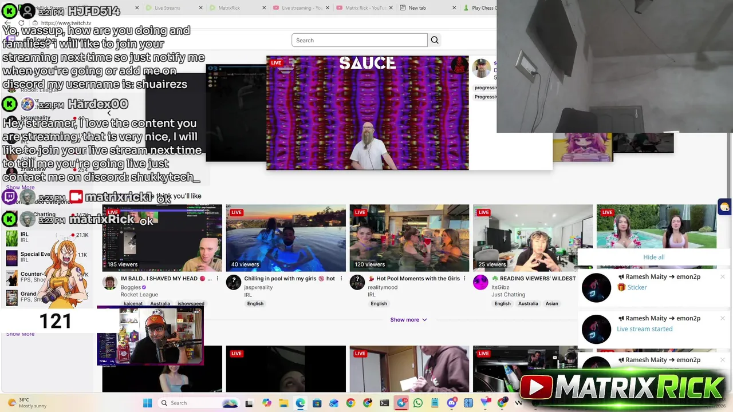This screenshot has height=412, width=733.
Task: Click kaicenat tag on Boggles stream
Action: (133, 304)
